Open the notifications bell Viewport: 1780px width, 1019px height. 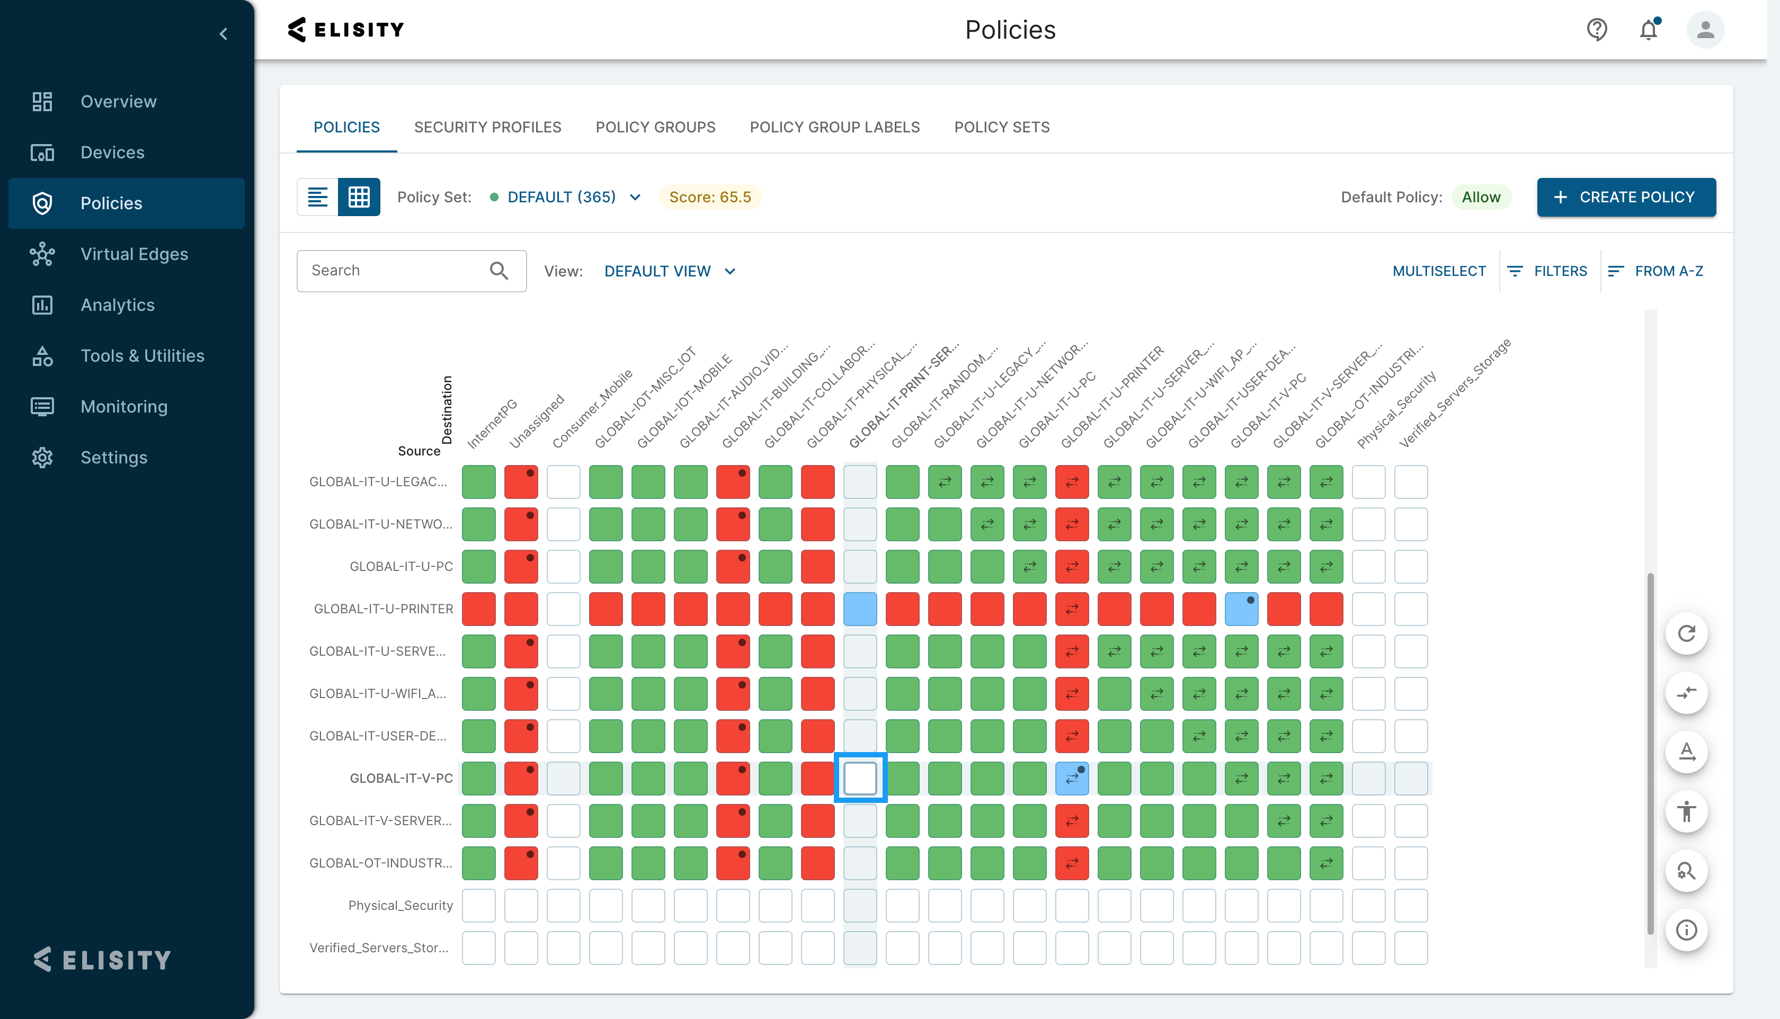tap(1649, 30)
